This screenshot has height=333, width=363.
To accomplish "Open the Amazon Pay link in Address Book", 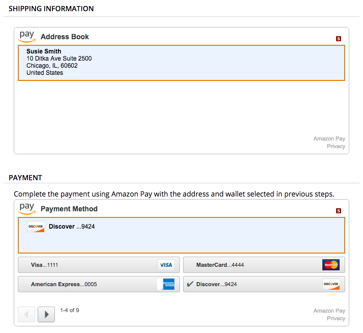I will 329,138.
